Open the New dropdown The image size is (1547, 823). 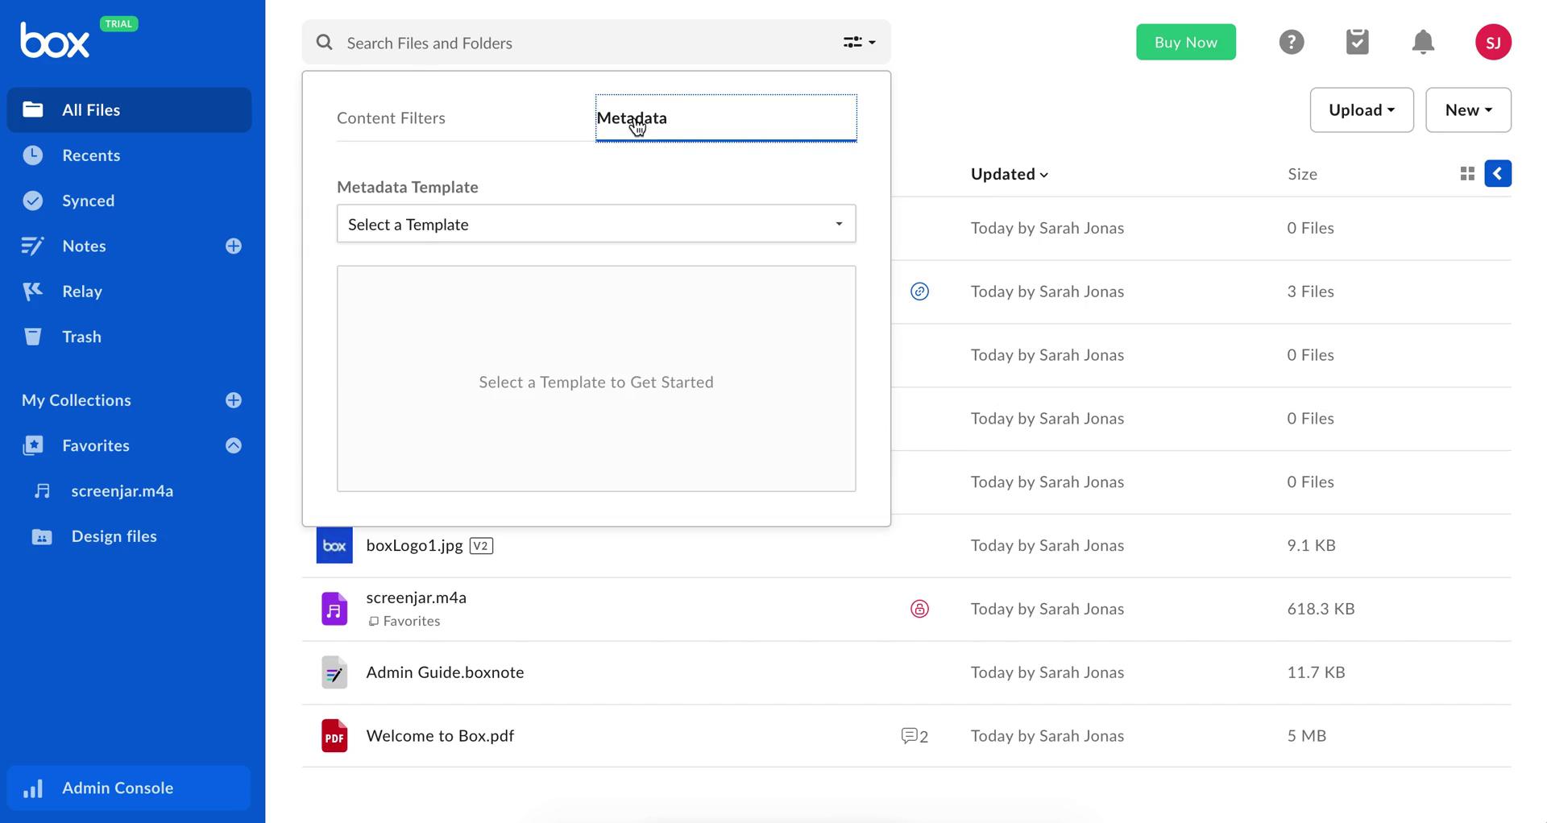point(1468,110)
